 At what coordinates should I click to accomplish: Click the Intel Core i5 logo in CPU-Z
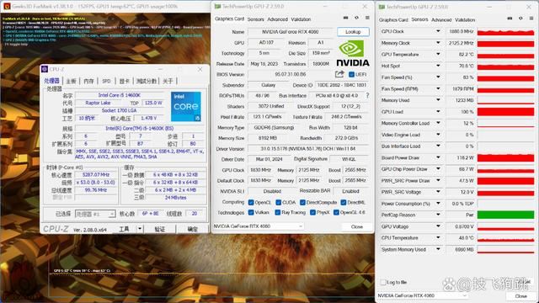tap(186, 106)
